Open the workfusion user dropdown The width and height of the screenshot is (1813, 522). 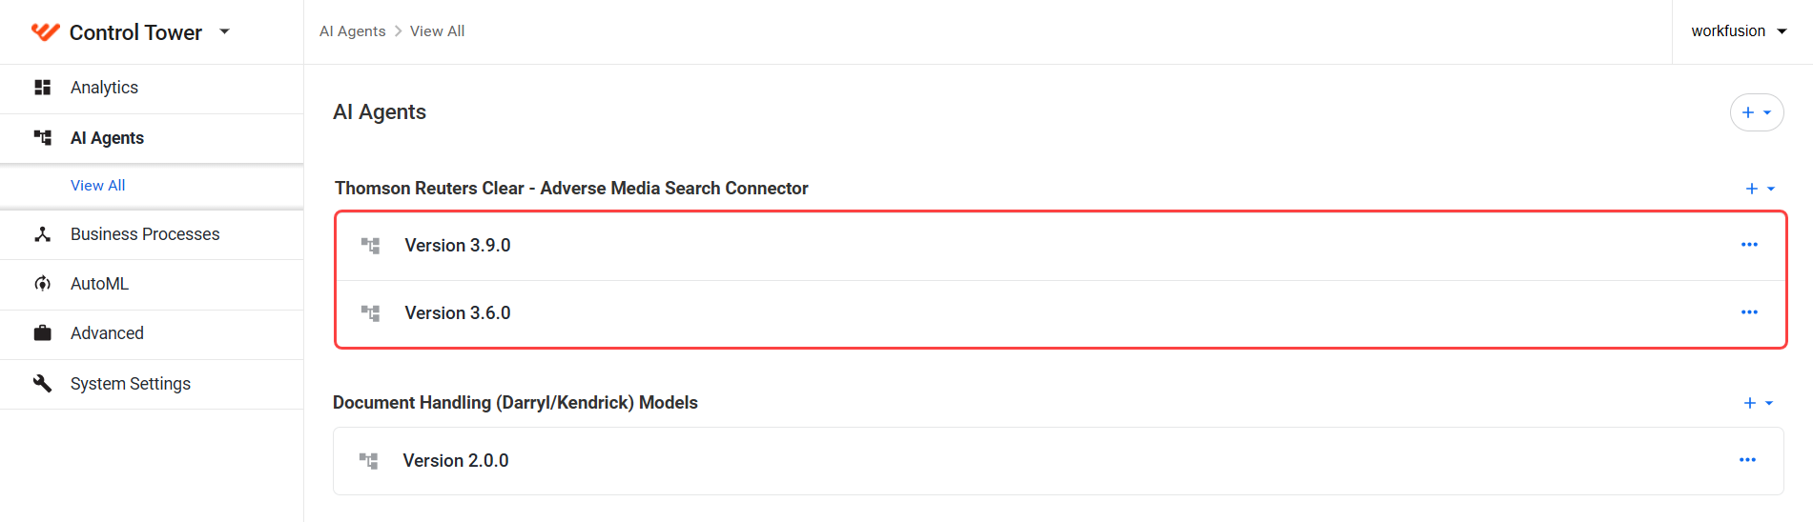point(1739,31)
